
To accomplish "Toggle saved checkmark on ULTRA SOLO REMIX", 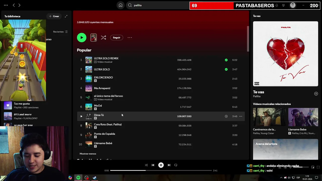I will [x=226, y=60].
